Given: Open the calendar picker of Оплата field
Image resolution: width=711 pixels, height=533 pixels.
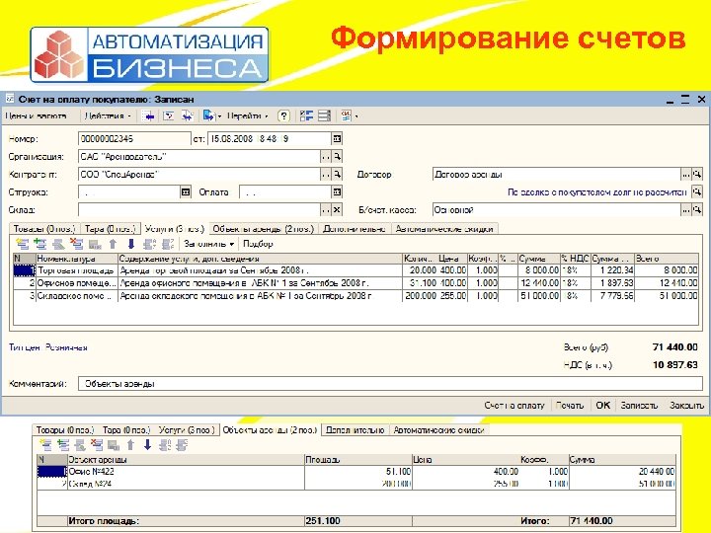Looking at the screenshot, I should (337, 192).
